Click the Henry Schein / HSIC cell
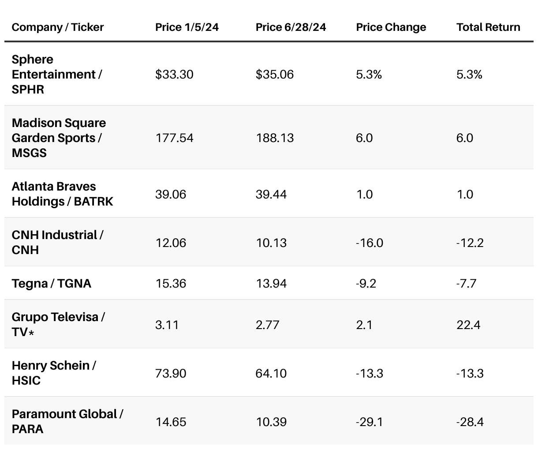 pyautogui.click(x=54, y=373)
